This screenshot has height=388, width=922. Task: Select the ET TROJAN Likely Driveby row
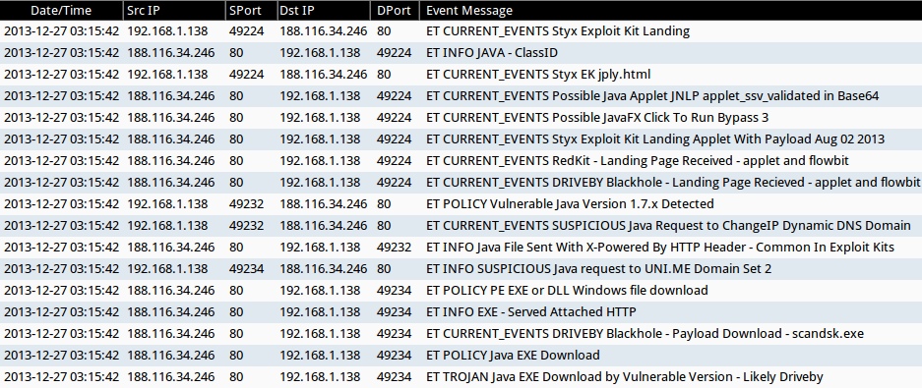pos(461,377)
